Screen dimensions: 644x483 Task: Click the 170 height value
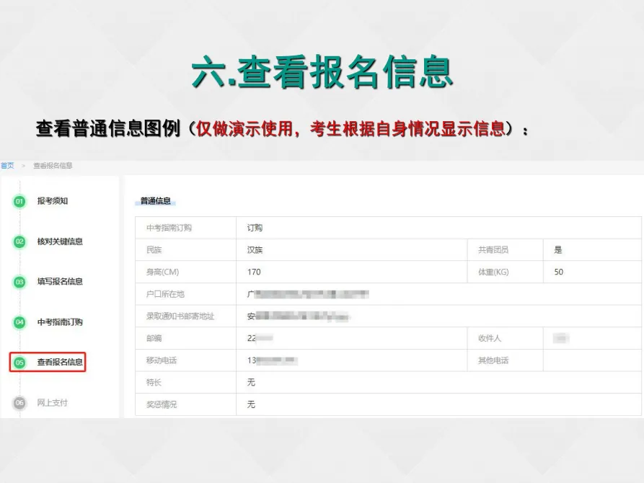point(254,272)
